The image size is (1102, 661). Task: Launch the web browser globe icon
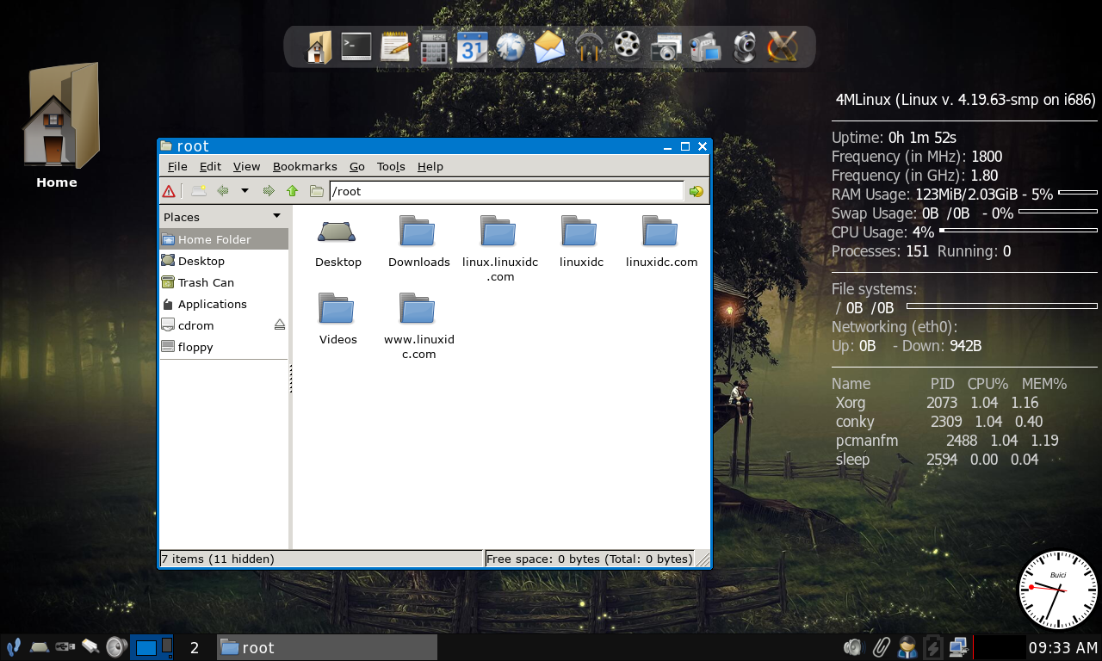(511, 46)
